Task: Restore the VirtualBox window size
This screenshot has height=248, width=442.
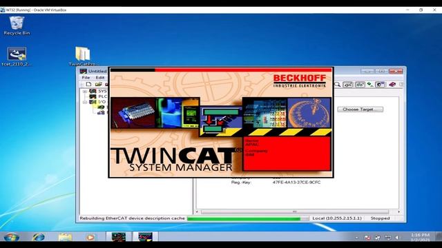Action: pos(421,10)
